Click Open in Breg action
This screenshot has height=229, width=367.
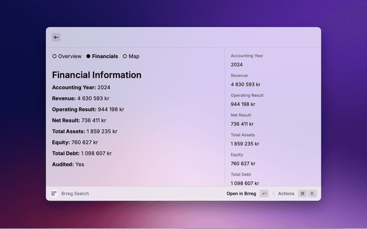241,194
